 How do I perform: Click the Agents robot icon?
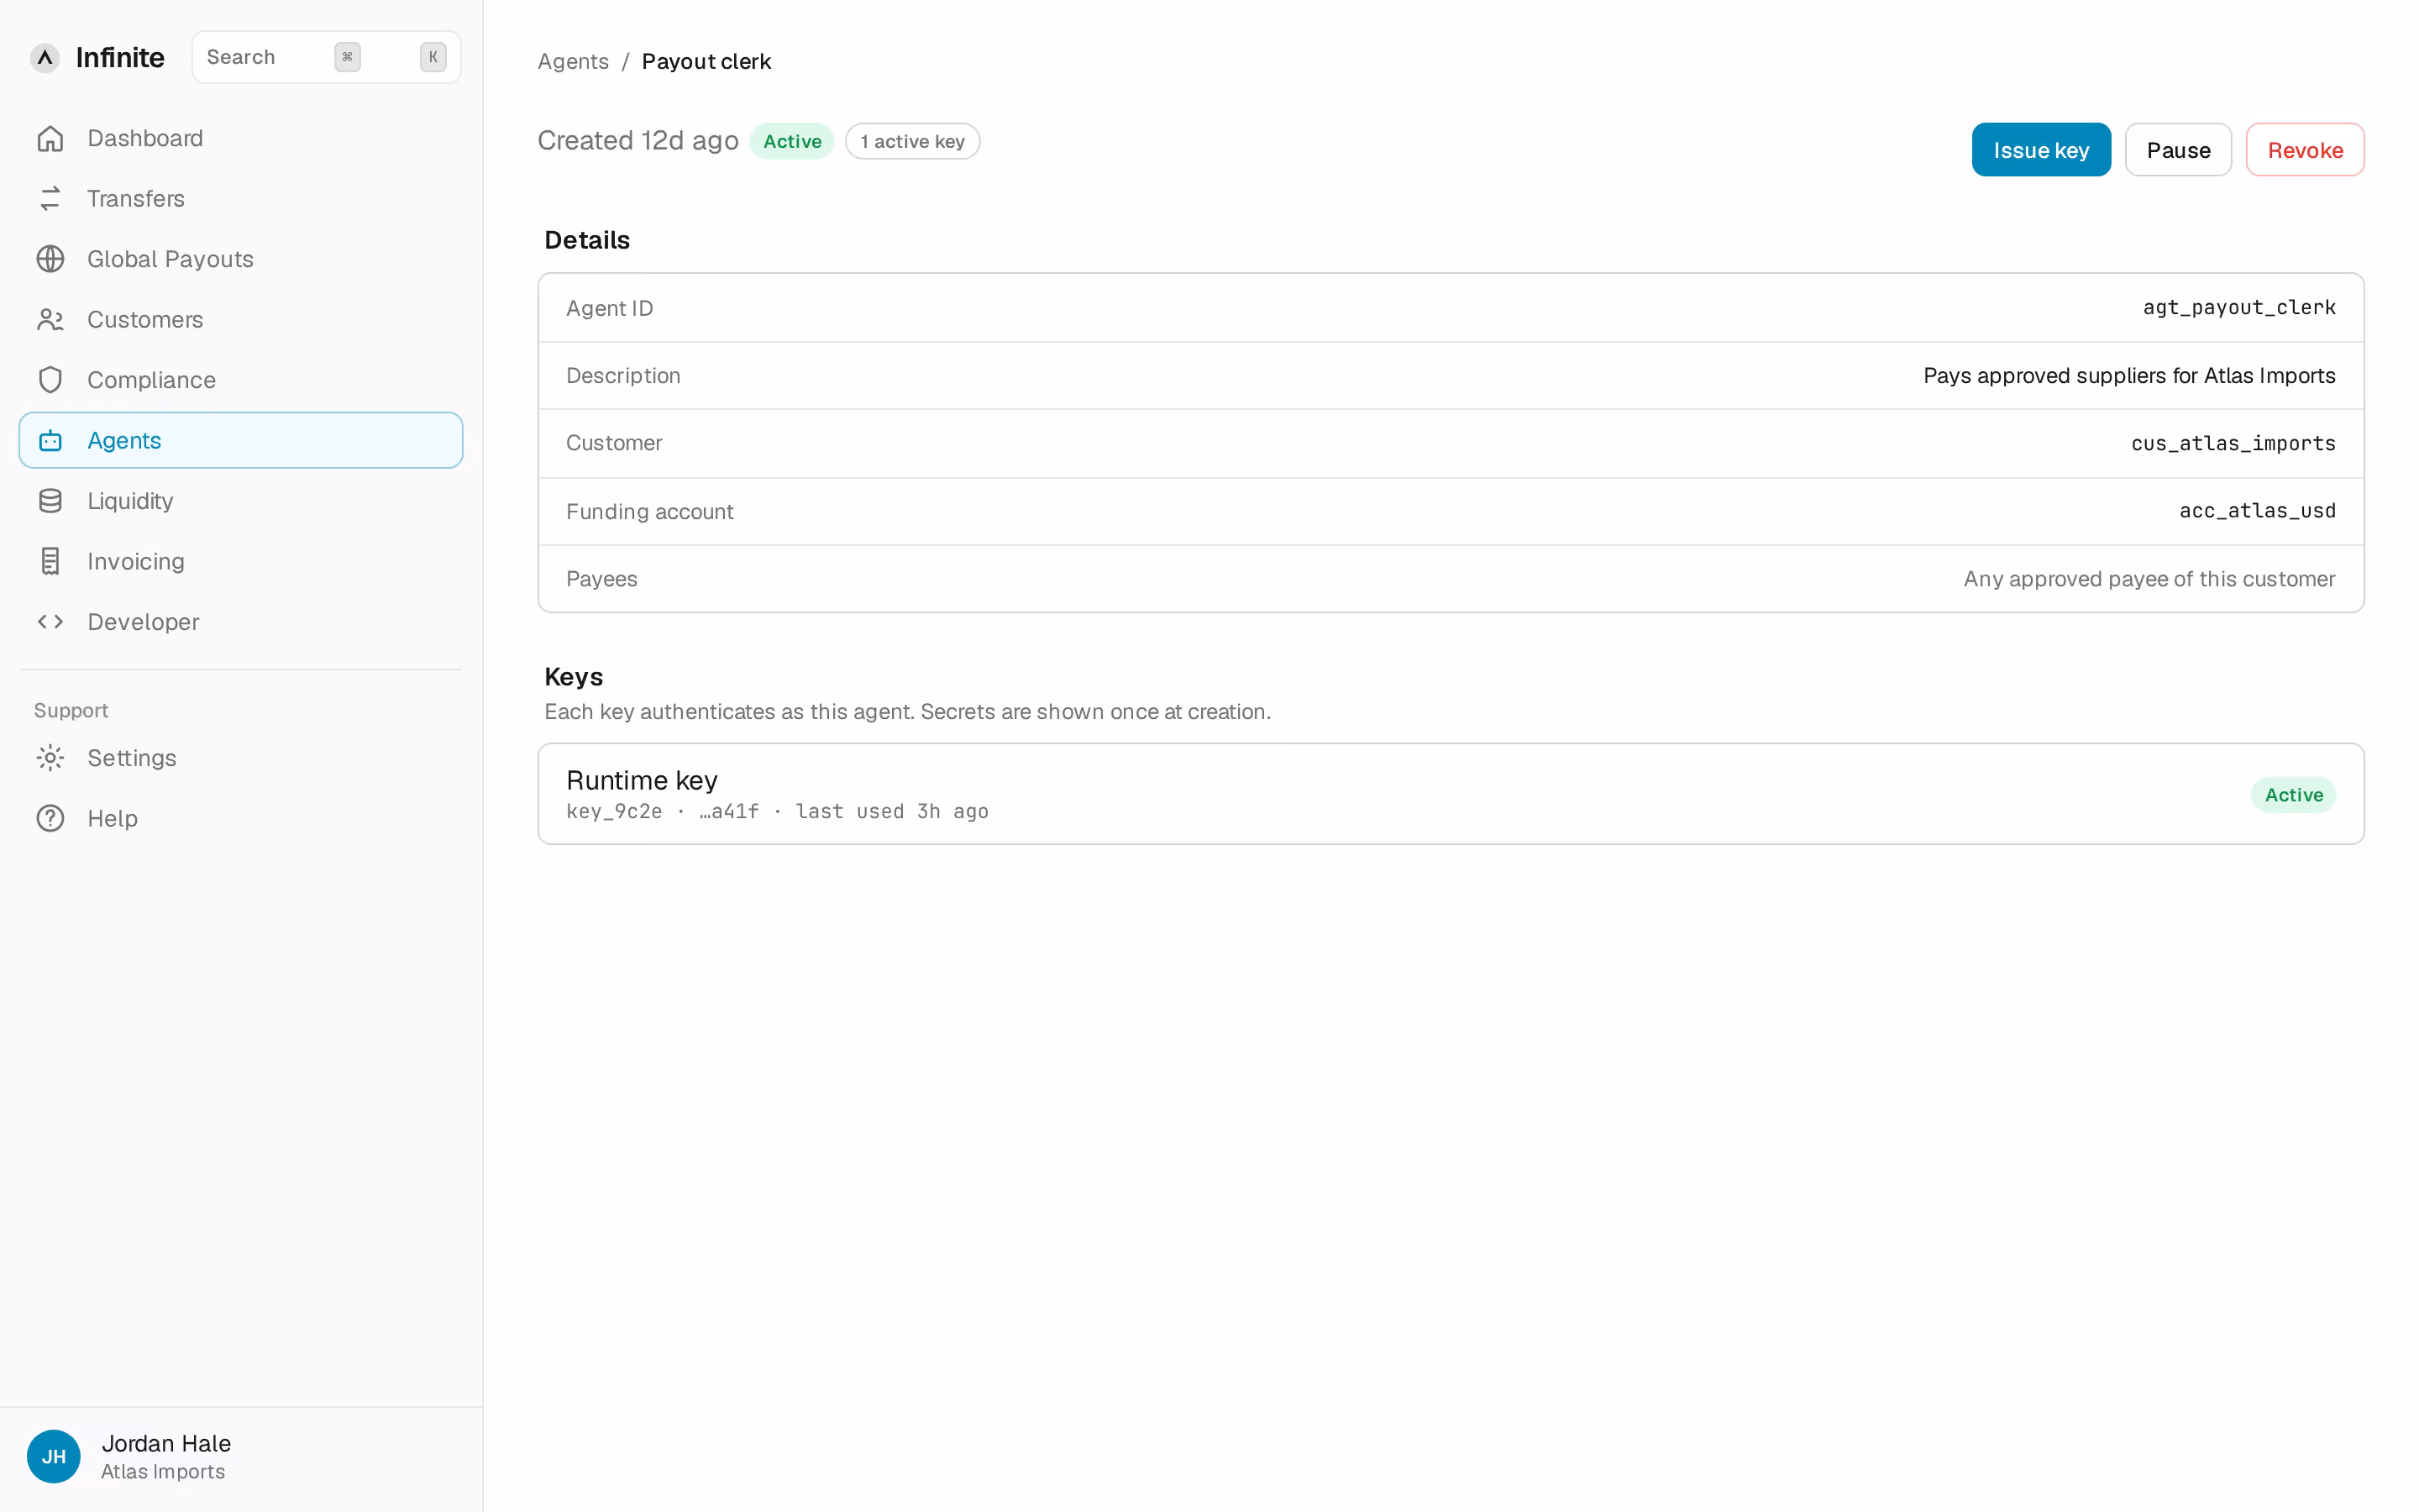pyautogui.click(x=50, y=440)
